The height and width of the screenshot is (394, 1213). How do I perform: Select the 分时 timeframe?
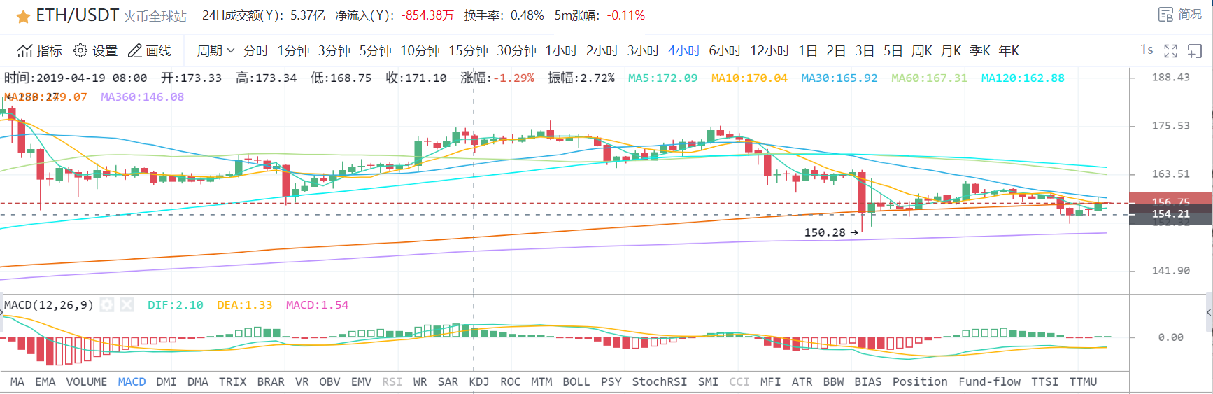[256, 51]
